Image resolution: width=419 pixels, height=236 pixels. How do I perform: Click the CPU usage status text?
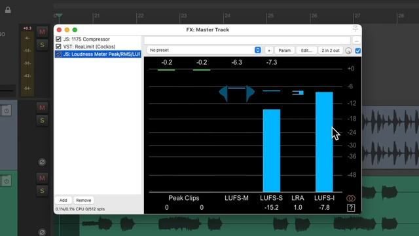(80, 209)
